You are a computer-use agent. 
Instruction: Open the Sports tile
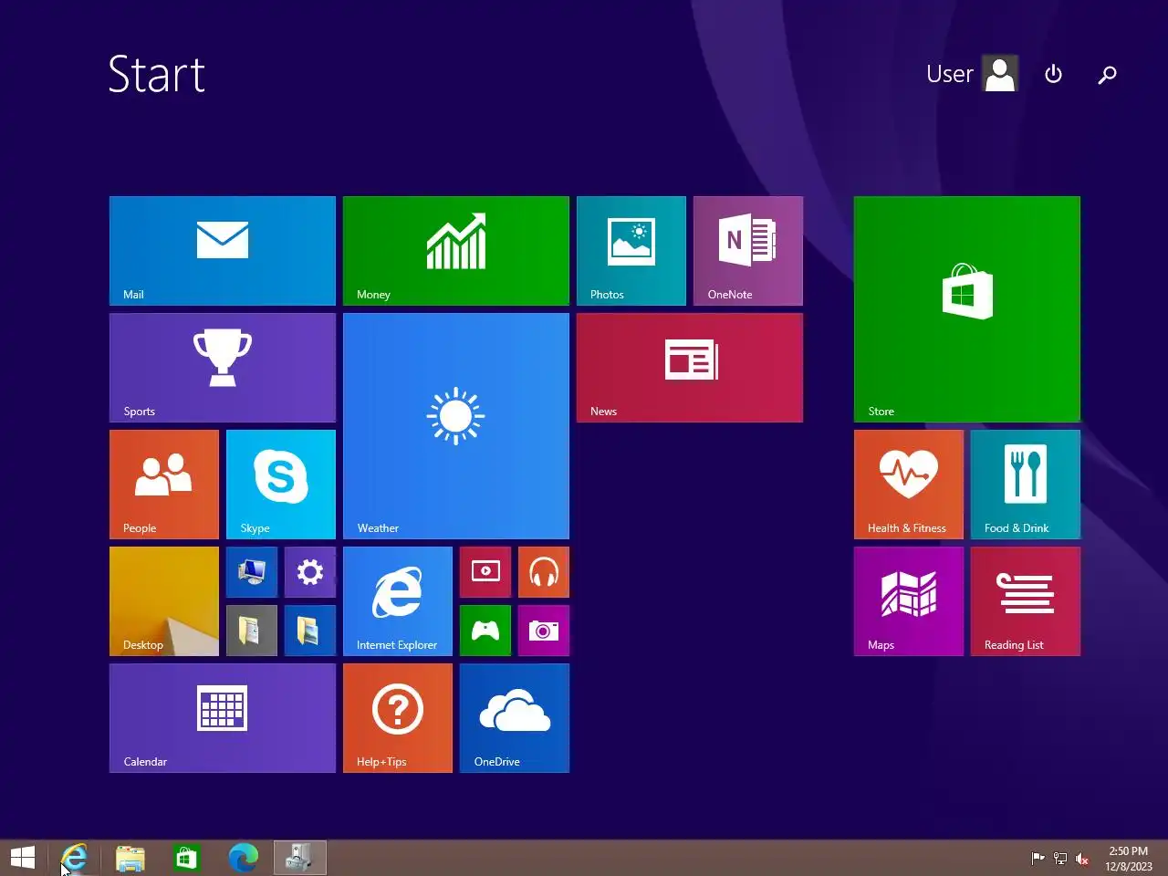(x=223, y=368)
